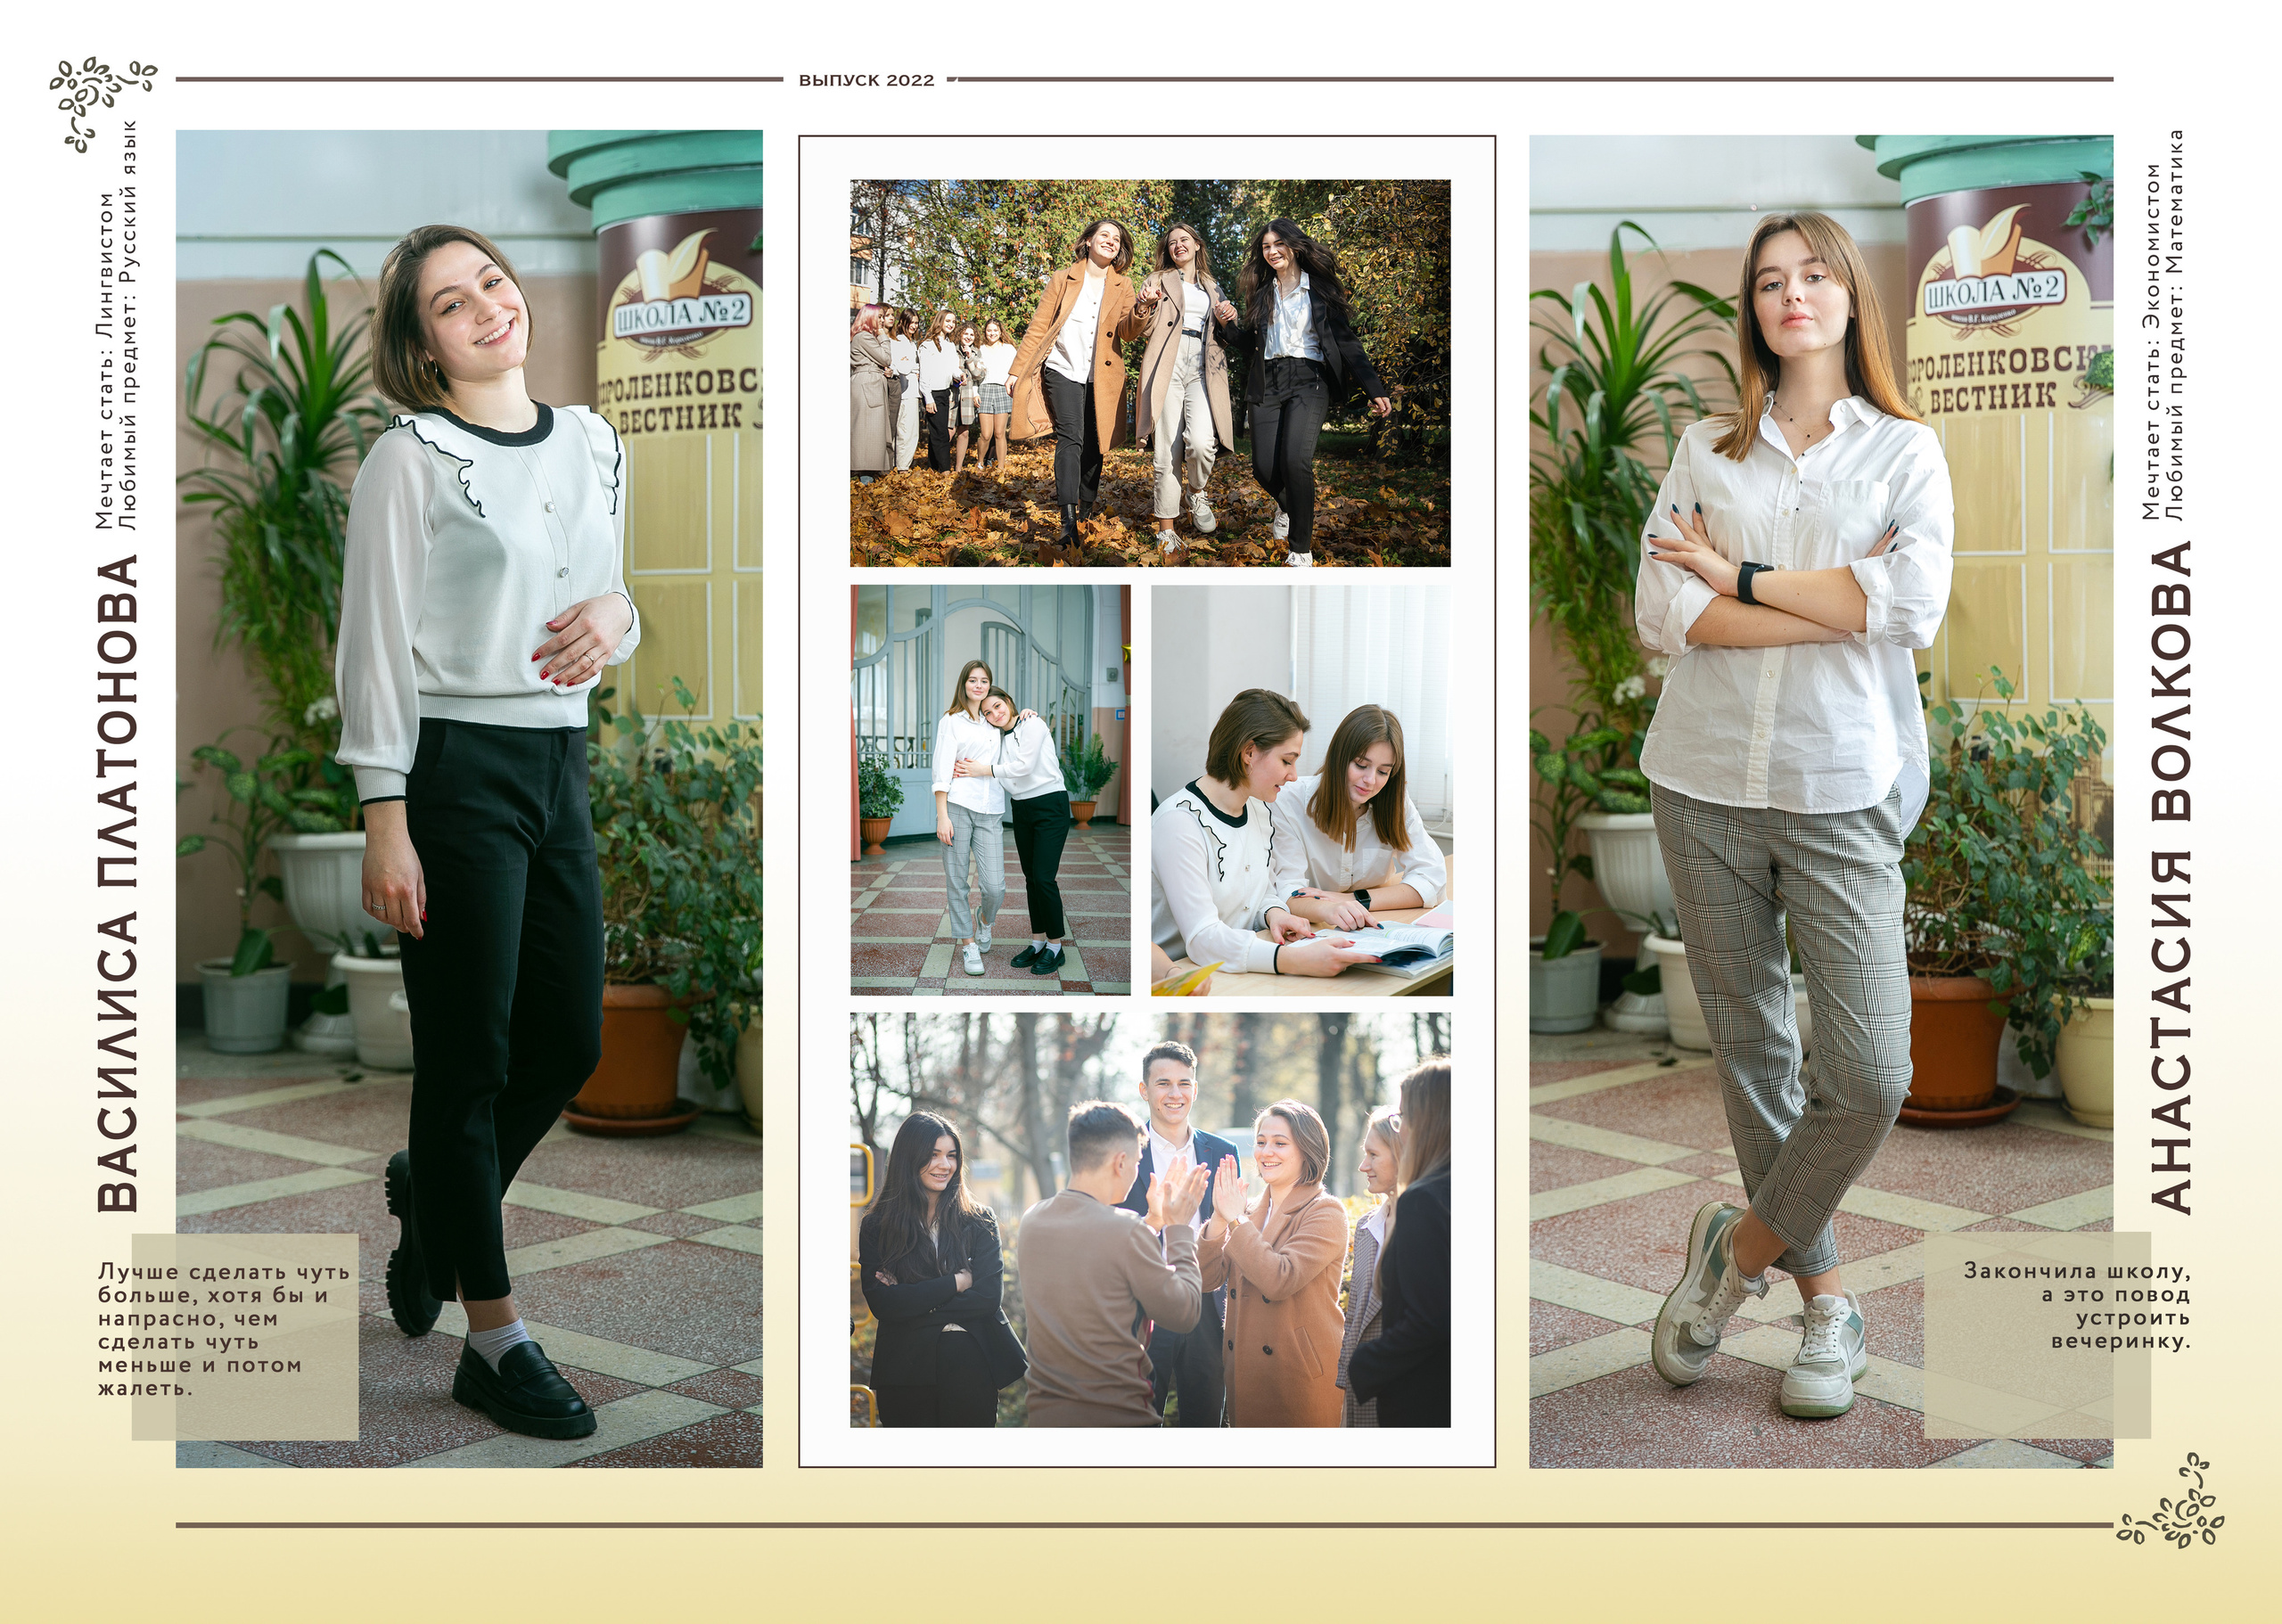Click the text 'Мечтает стать: Лингвистом'
Viewport: 2282px width, 1624px height.
(105, 361)
